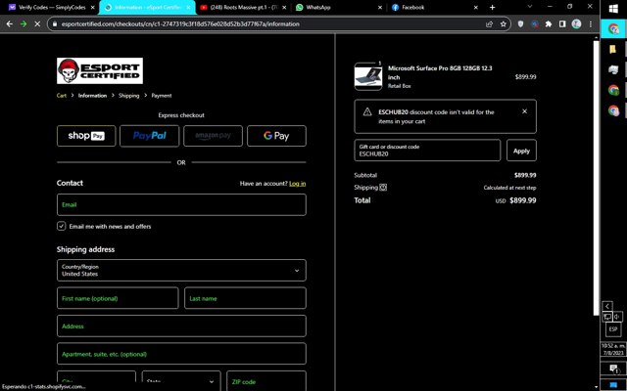Focus the Apartment, suite field
Viewport: 627px width, 391px height.
tap(181, 354)
